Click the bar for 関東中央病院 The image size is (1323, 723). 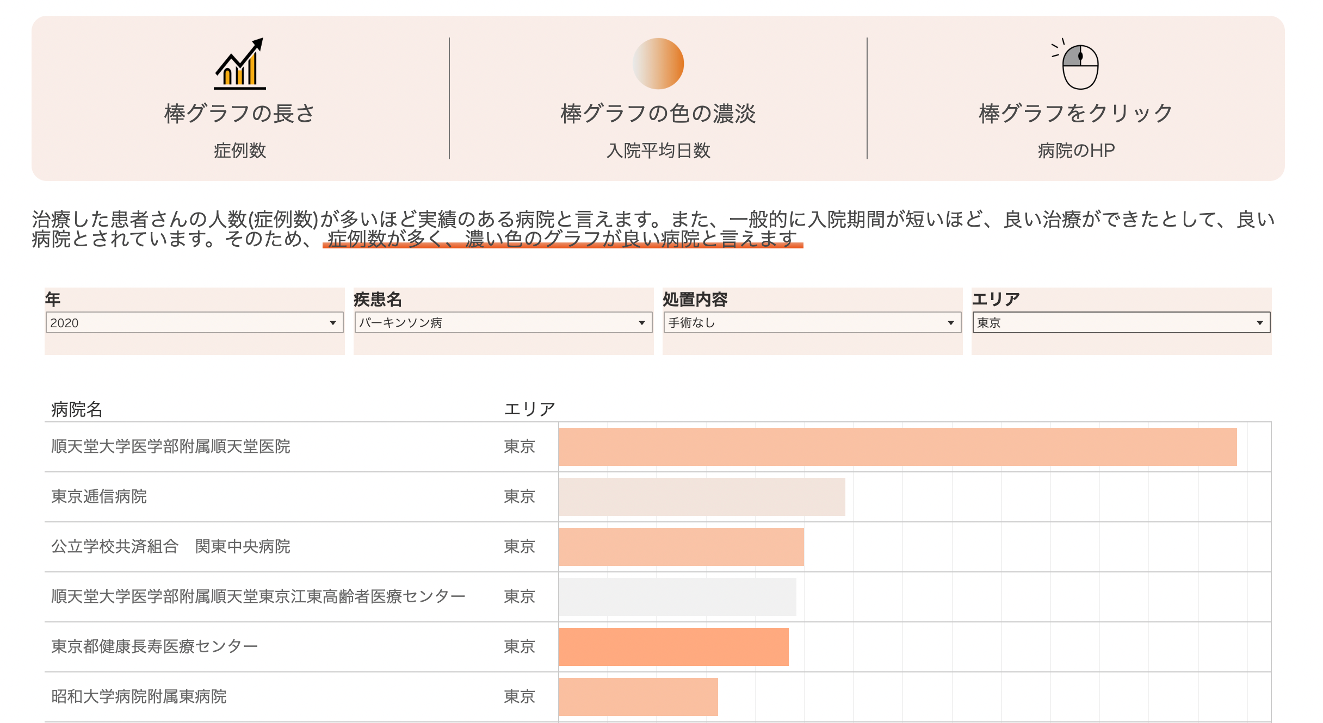[681, 547]
